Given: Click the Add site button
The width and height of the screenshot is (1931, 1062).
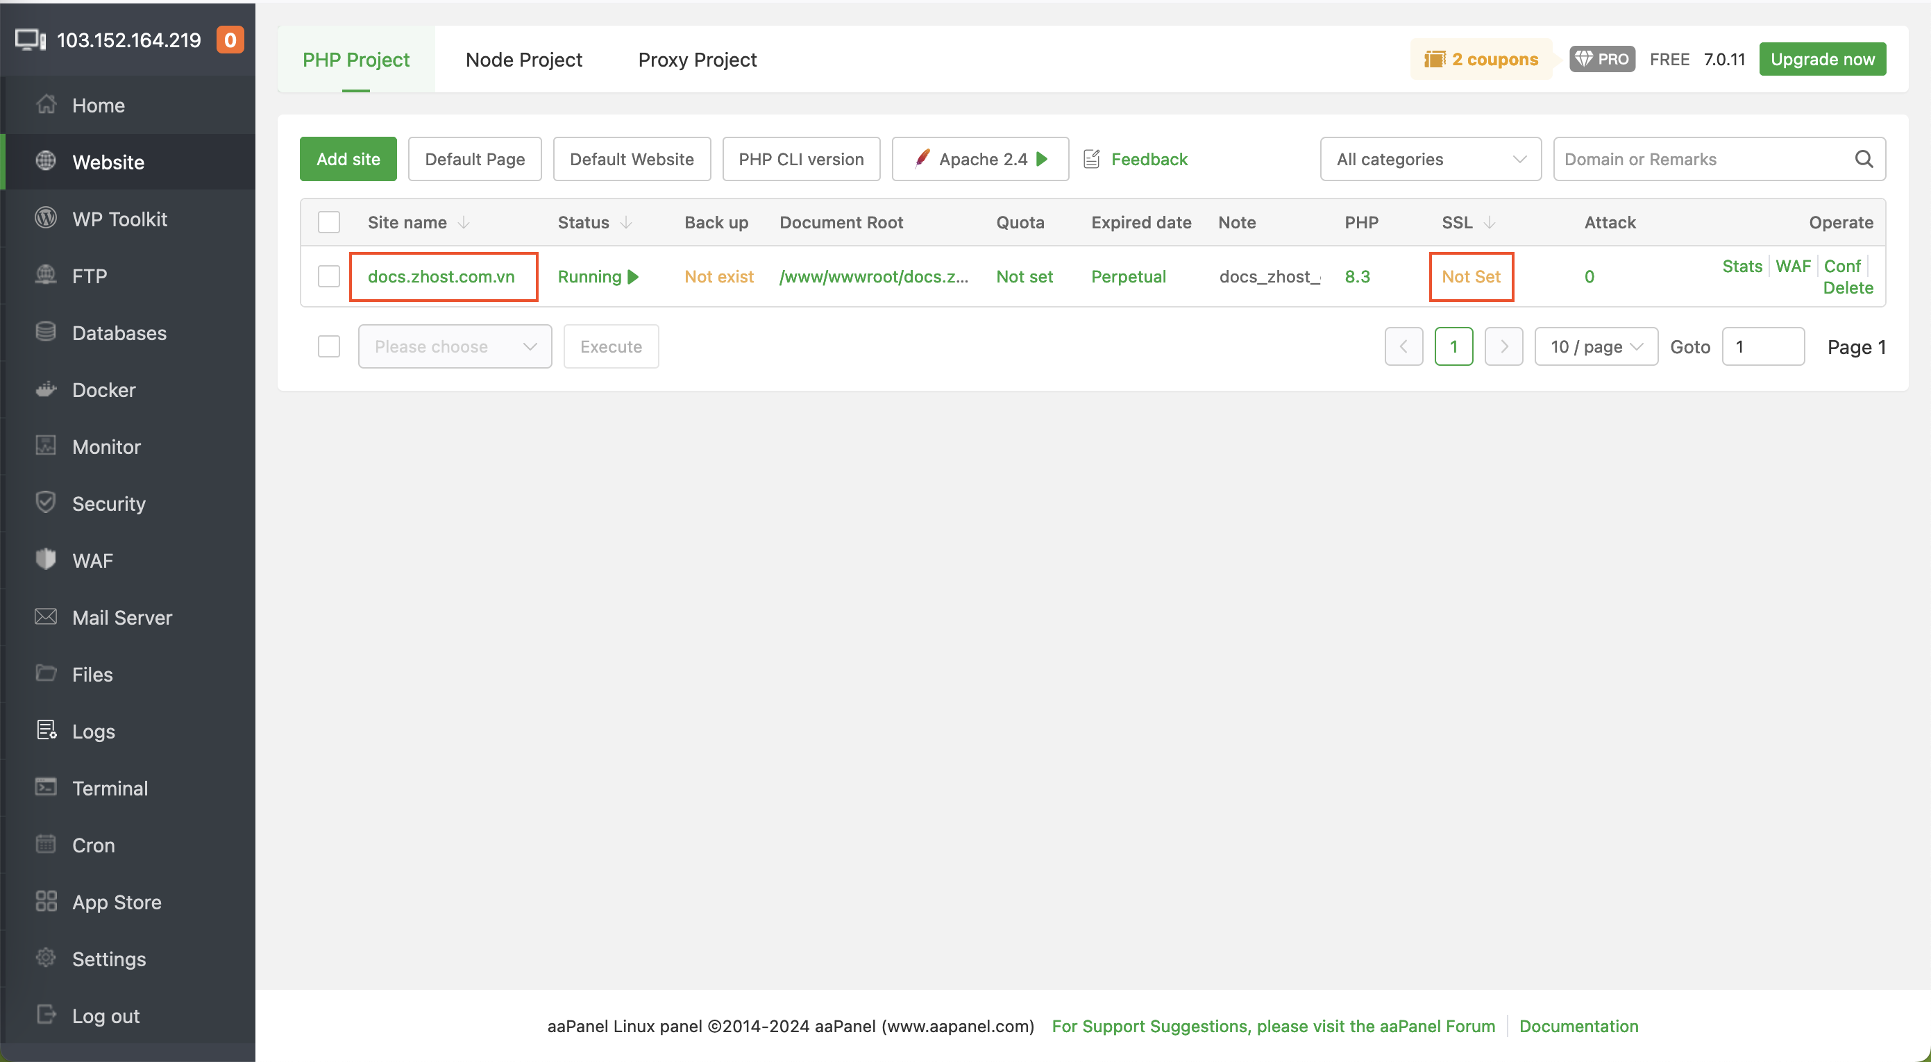Looking at the screenshot, I should click(x=348, y=159).
